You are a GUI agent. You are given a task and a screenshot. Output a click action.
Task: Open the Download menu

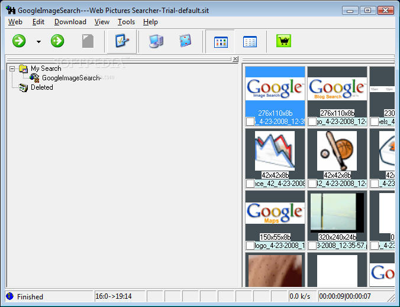pyautogui.click(x=70, y=22)
